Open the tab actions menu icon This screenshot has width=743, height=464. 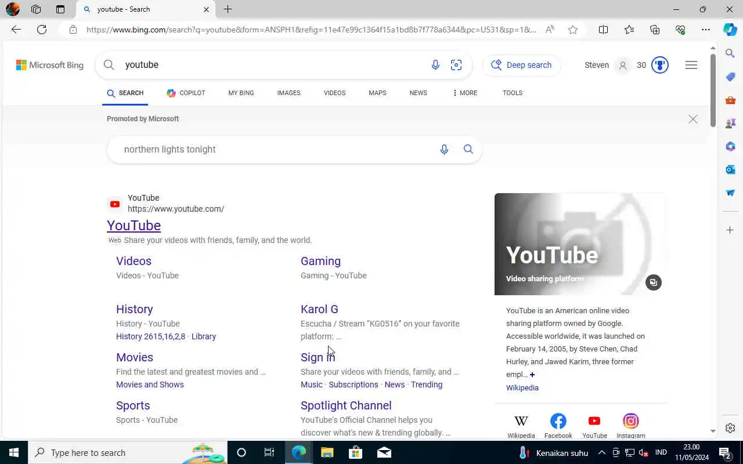click(x=60, y=9)
